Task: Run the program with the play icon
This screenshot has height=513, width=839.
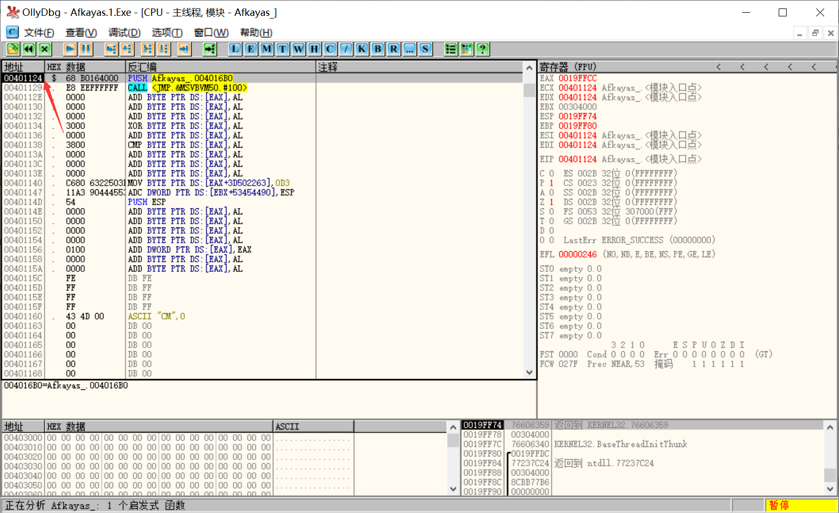Action: (70, 49)
